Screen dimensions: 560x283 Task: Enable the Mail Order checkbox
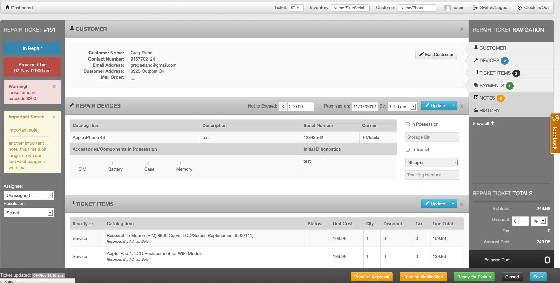coord(133,78)
